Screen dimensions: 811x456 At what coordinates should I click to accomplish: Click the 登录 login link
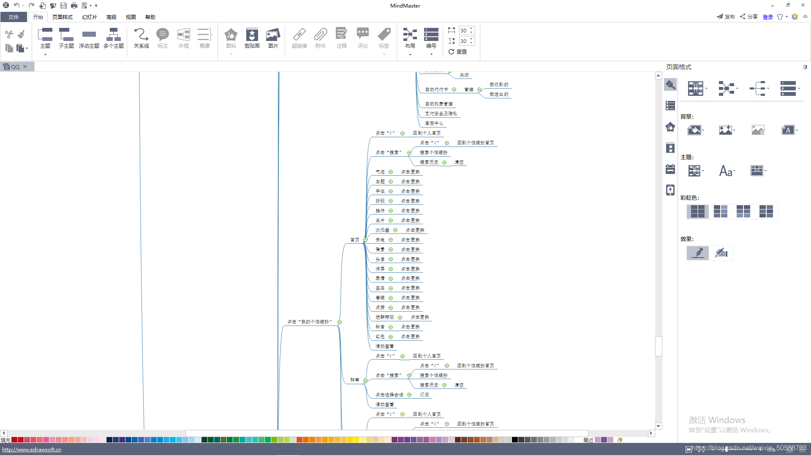[x=768, y=17]
